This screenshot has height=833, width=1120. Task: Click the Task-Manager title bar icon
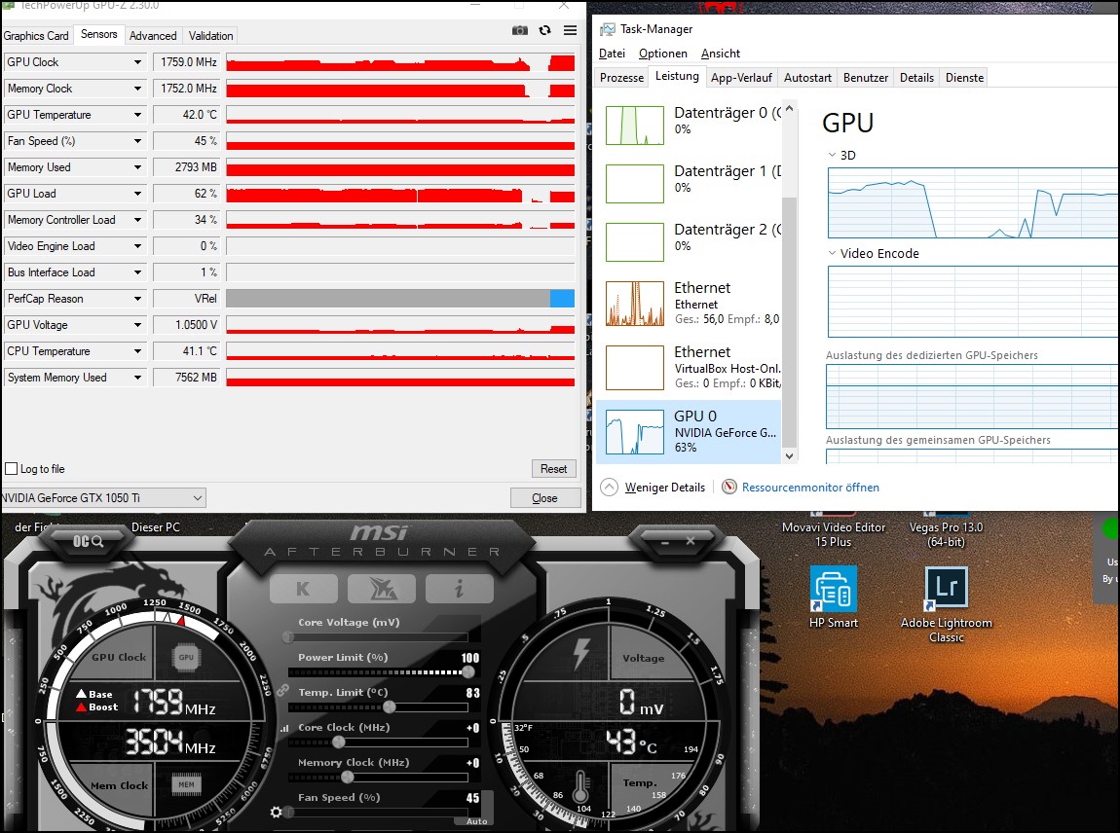click(x=607, y=29)
